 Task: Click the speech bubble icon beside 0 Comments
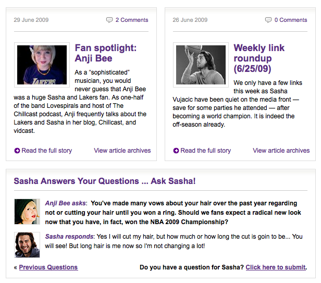(x=268, y=20)
